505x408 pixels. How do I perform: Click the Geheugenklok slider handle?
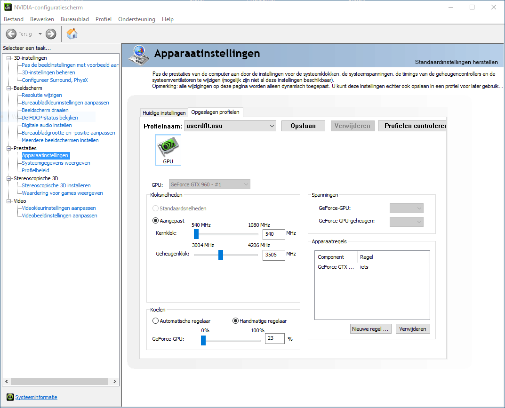221,255
